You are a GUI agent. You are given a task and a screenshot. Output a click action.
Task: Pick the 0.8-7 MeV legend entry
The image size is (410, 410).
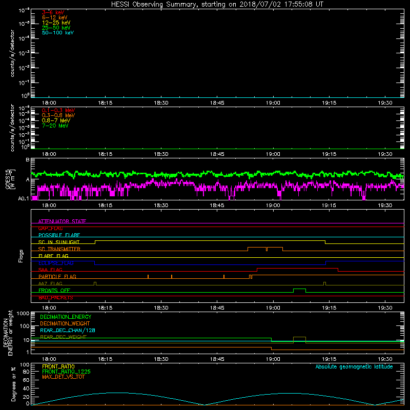(56, 120)
